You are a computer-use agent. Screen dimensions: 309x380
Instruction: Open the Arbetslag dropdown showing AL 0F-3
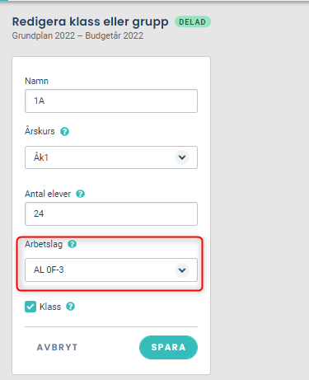coord(111,270)
